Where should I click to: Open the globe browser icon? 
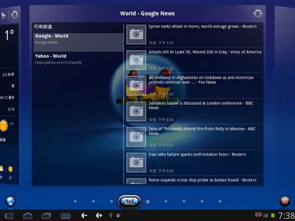[x=10, y=202]
